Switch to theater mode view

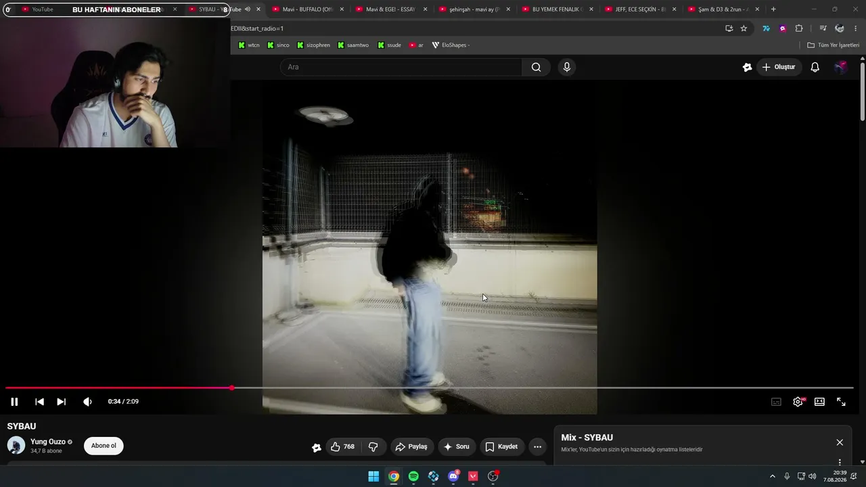pyautogui.click(x=819, y=402)
